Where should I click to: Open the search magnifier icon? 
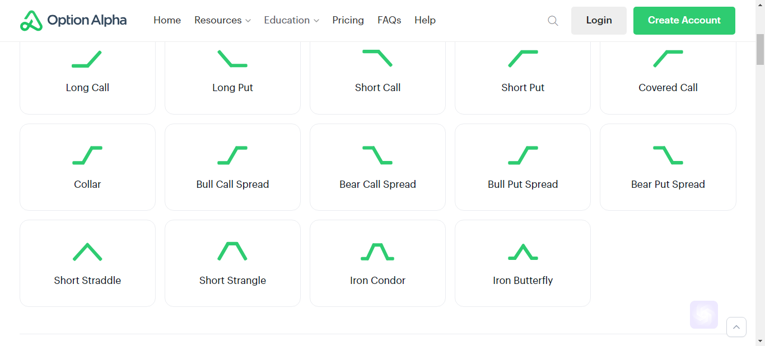553,21
